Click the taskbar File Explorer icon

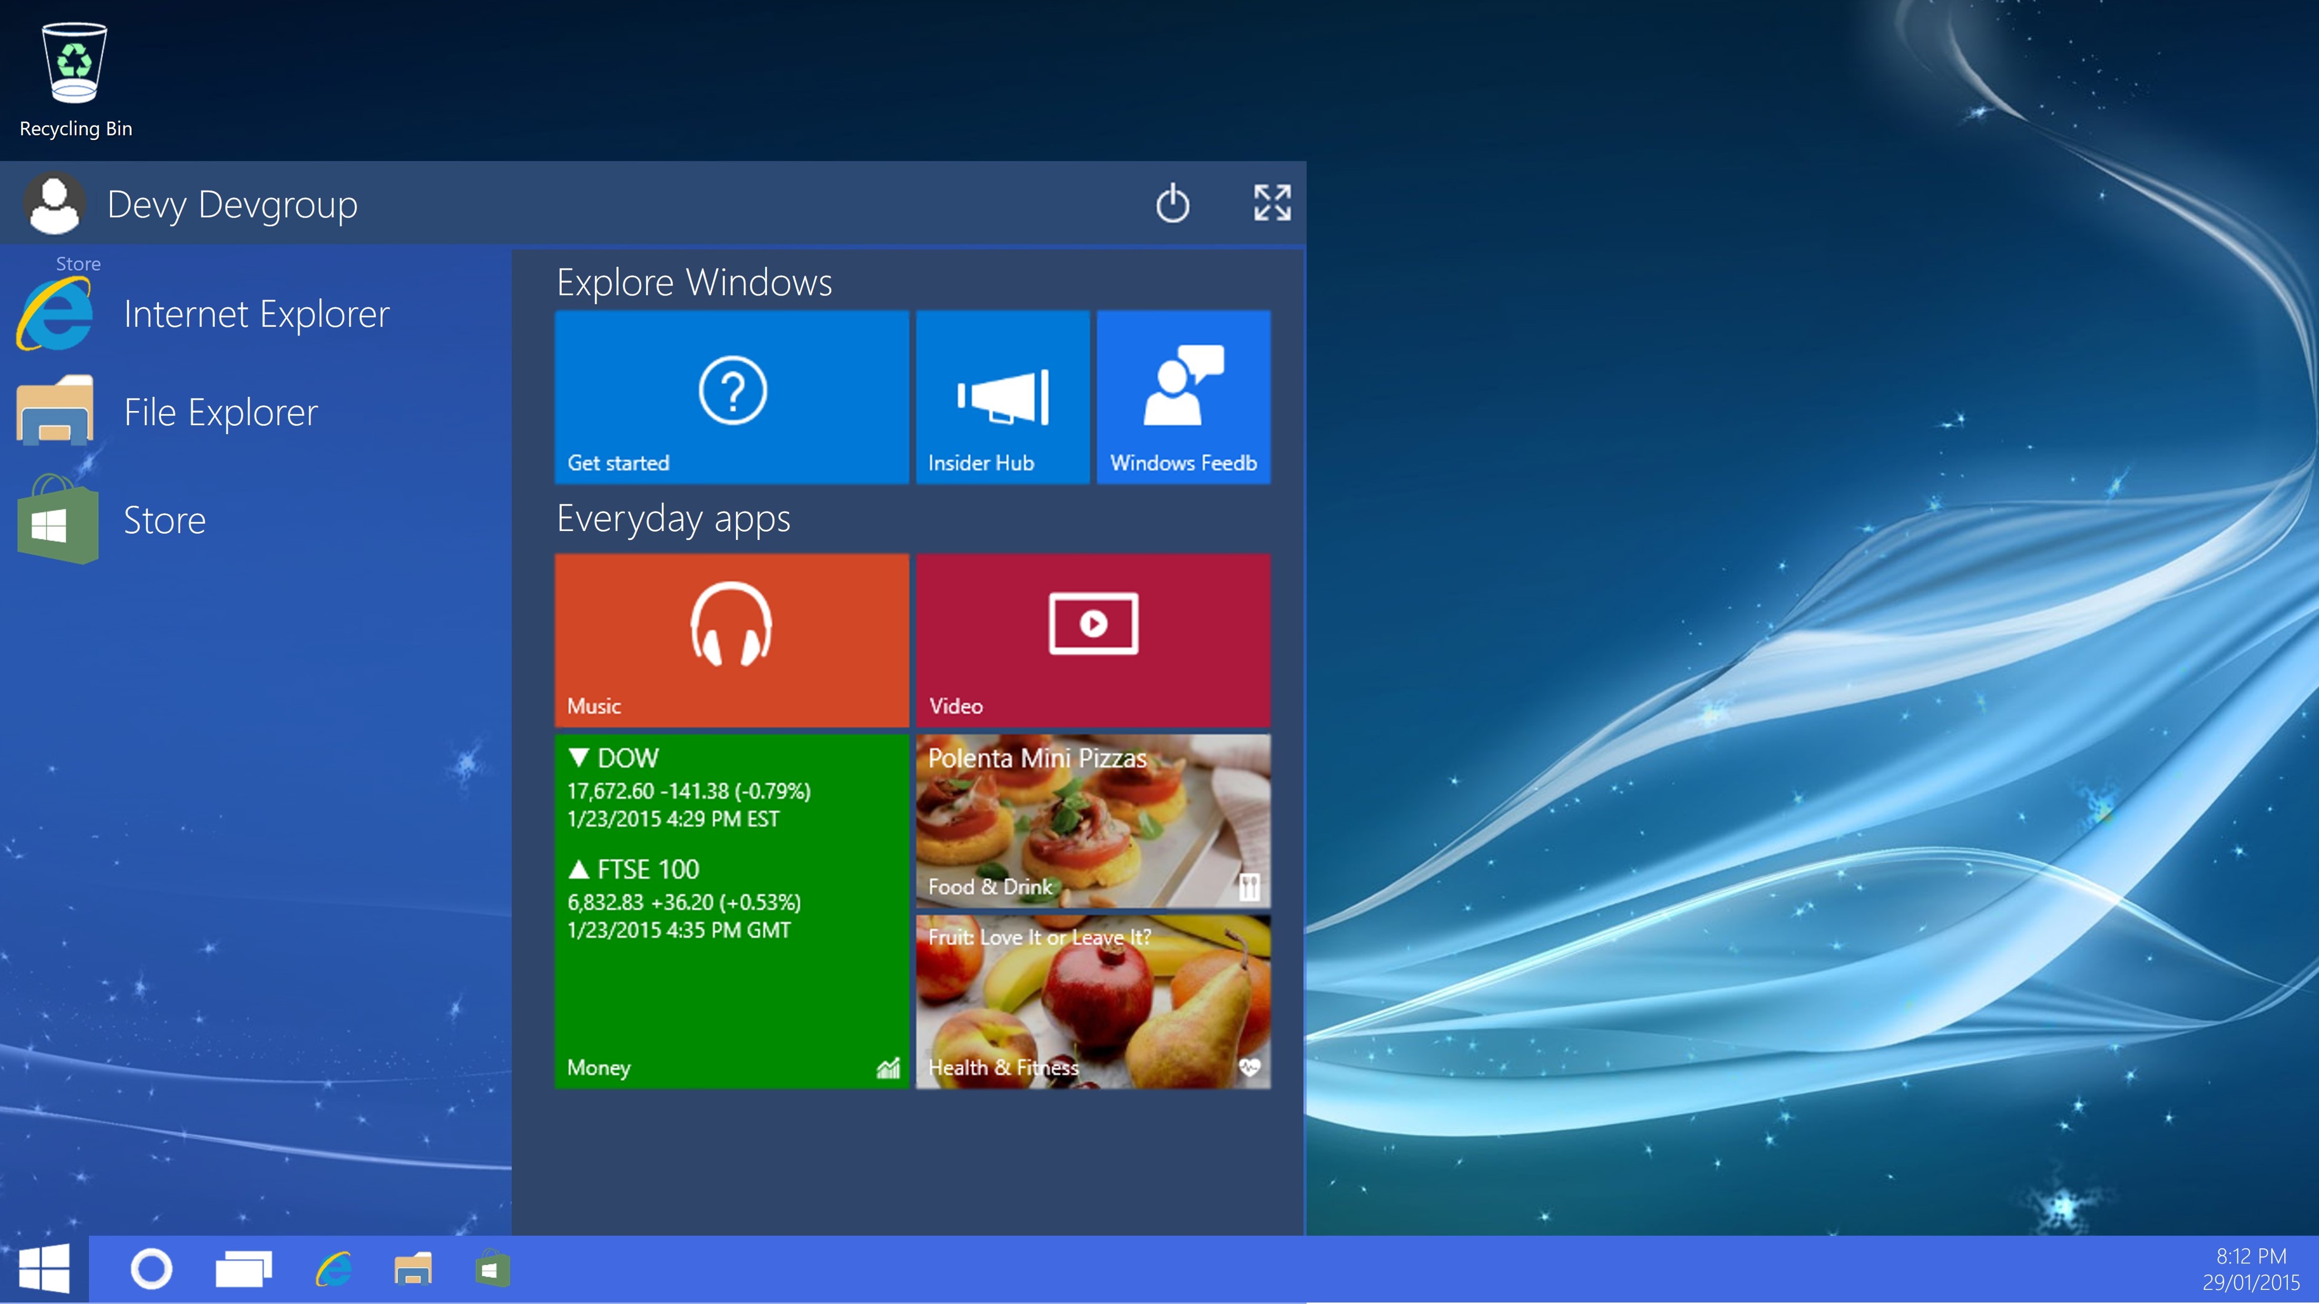[413, 1269]
